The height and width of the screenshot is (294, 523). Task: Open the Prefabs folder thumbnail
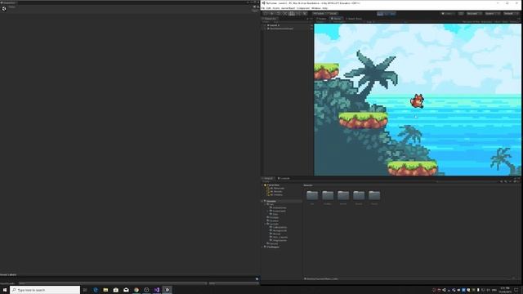[328, 196]
